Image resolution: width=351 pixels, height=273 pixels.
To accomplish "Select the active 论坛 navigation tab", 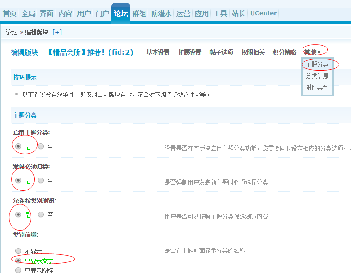I will pos(121,13).
